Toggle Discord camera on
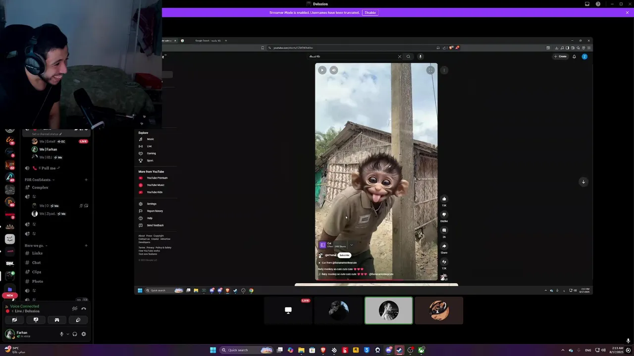This screenshot has height=356, width=634. [14, 320]
